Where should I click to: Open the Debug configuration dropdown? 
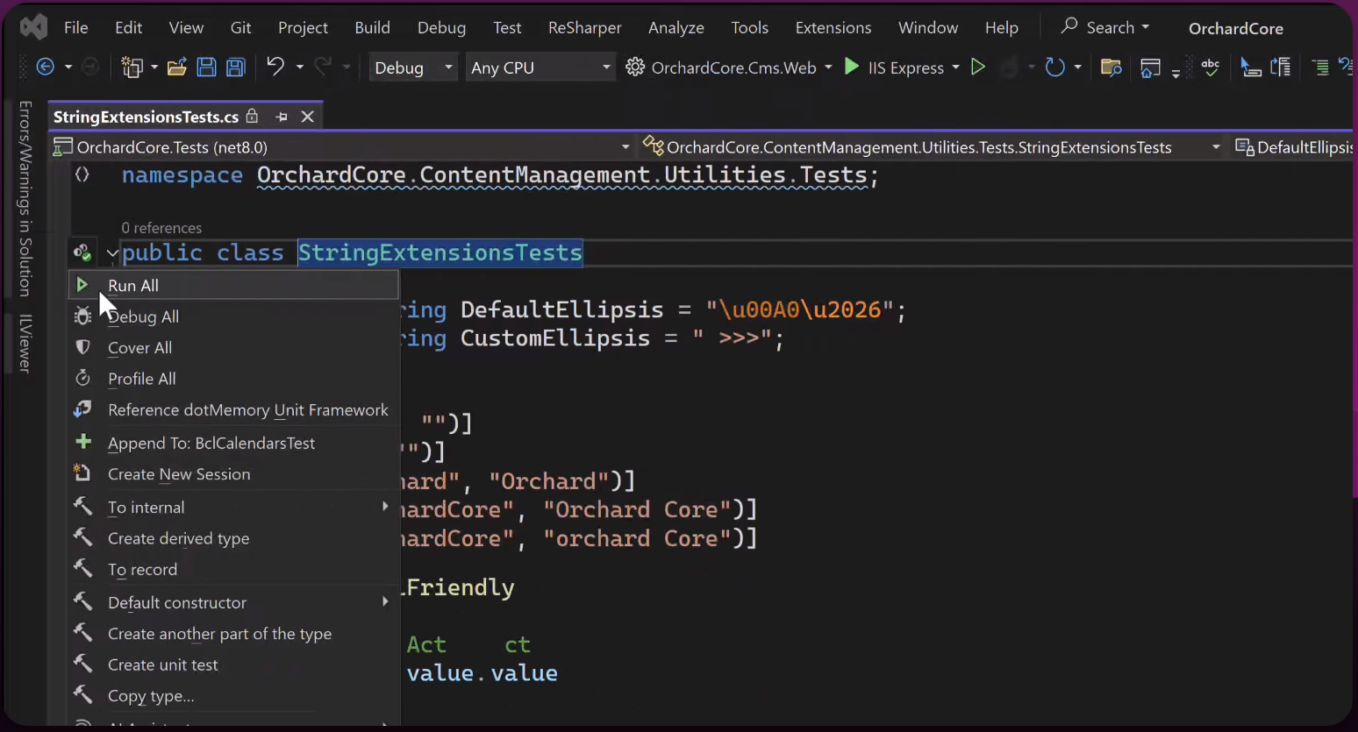(x=412, y=68)
